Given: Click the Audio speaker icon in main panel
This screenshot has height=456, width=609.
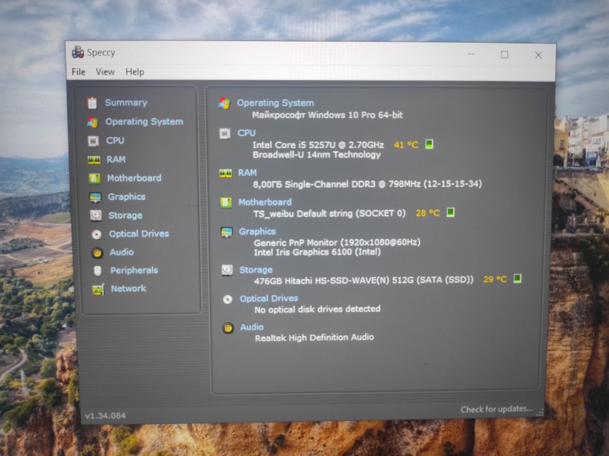Looking at the screenshot, I should point(228,328).
